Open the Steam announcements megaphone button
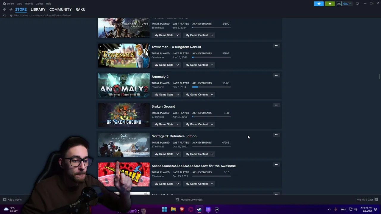Image resolution: width=381 pixels, height=214 pixels. pyautogui.click(x=319, y=4)
